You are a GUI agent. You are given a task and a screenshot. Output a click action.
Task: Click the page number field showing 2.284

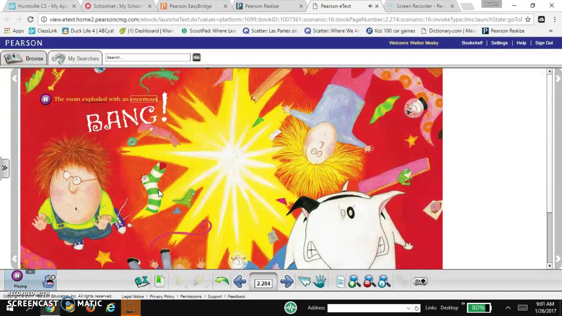coord(263,284)
